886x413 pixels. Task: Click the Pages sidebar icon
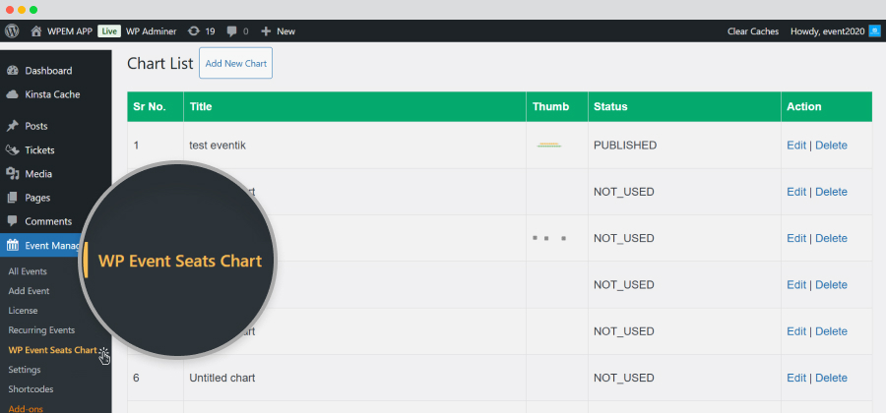13,198
